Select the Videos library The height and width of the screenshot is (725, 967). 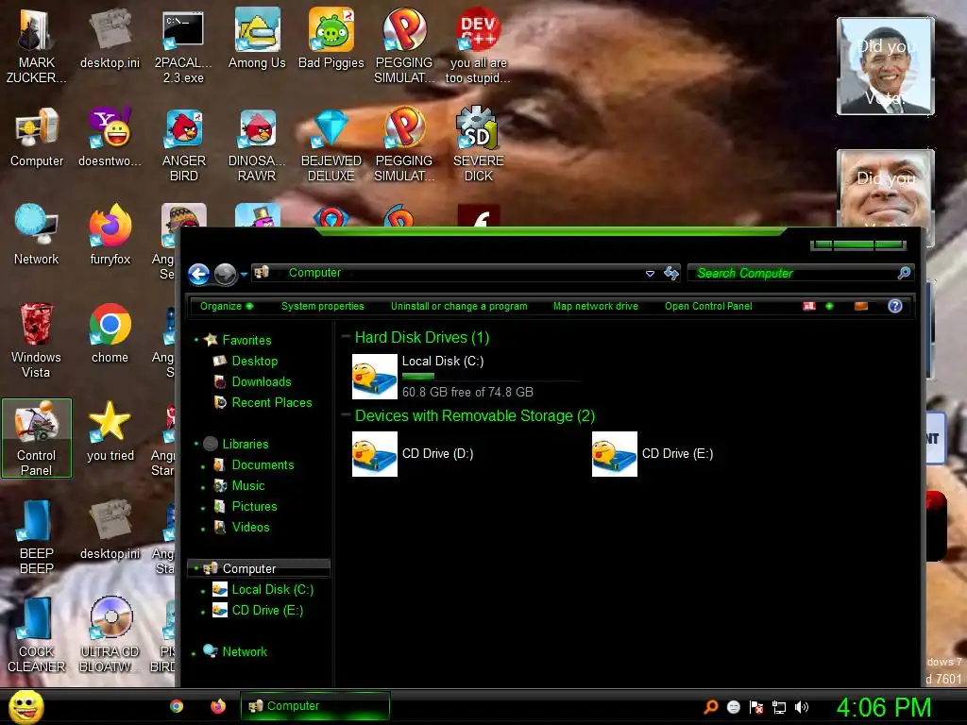[x=250, y=527]
